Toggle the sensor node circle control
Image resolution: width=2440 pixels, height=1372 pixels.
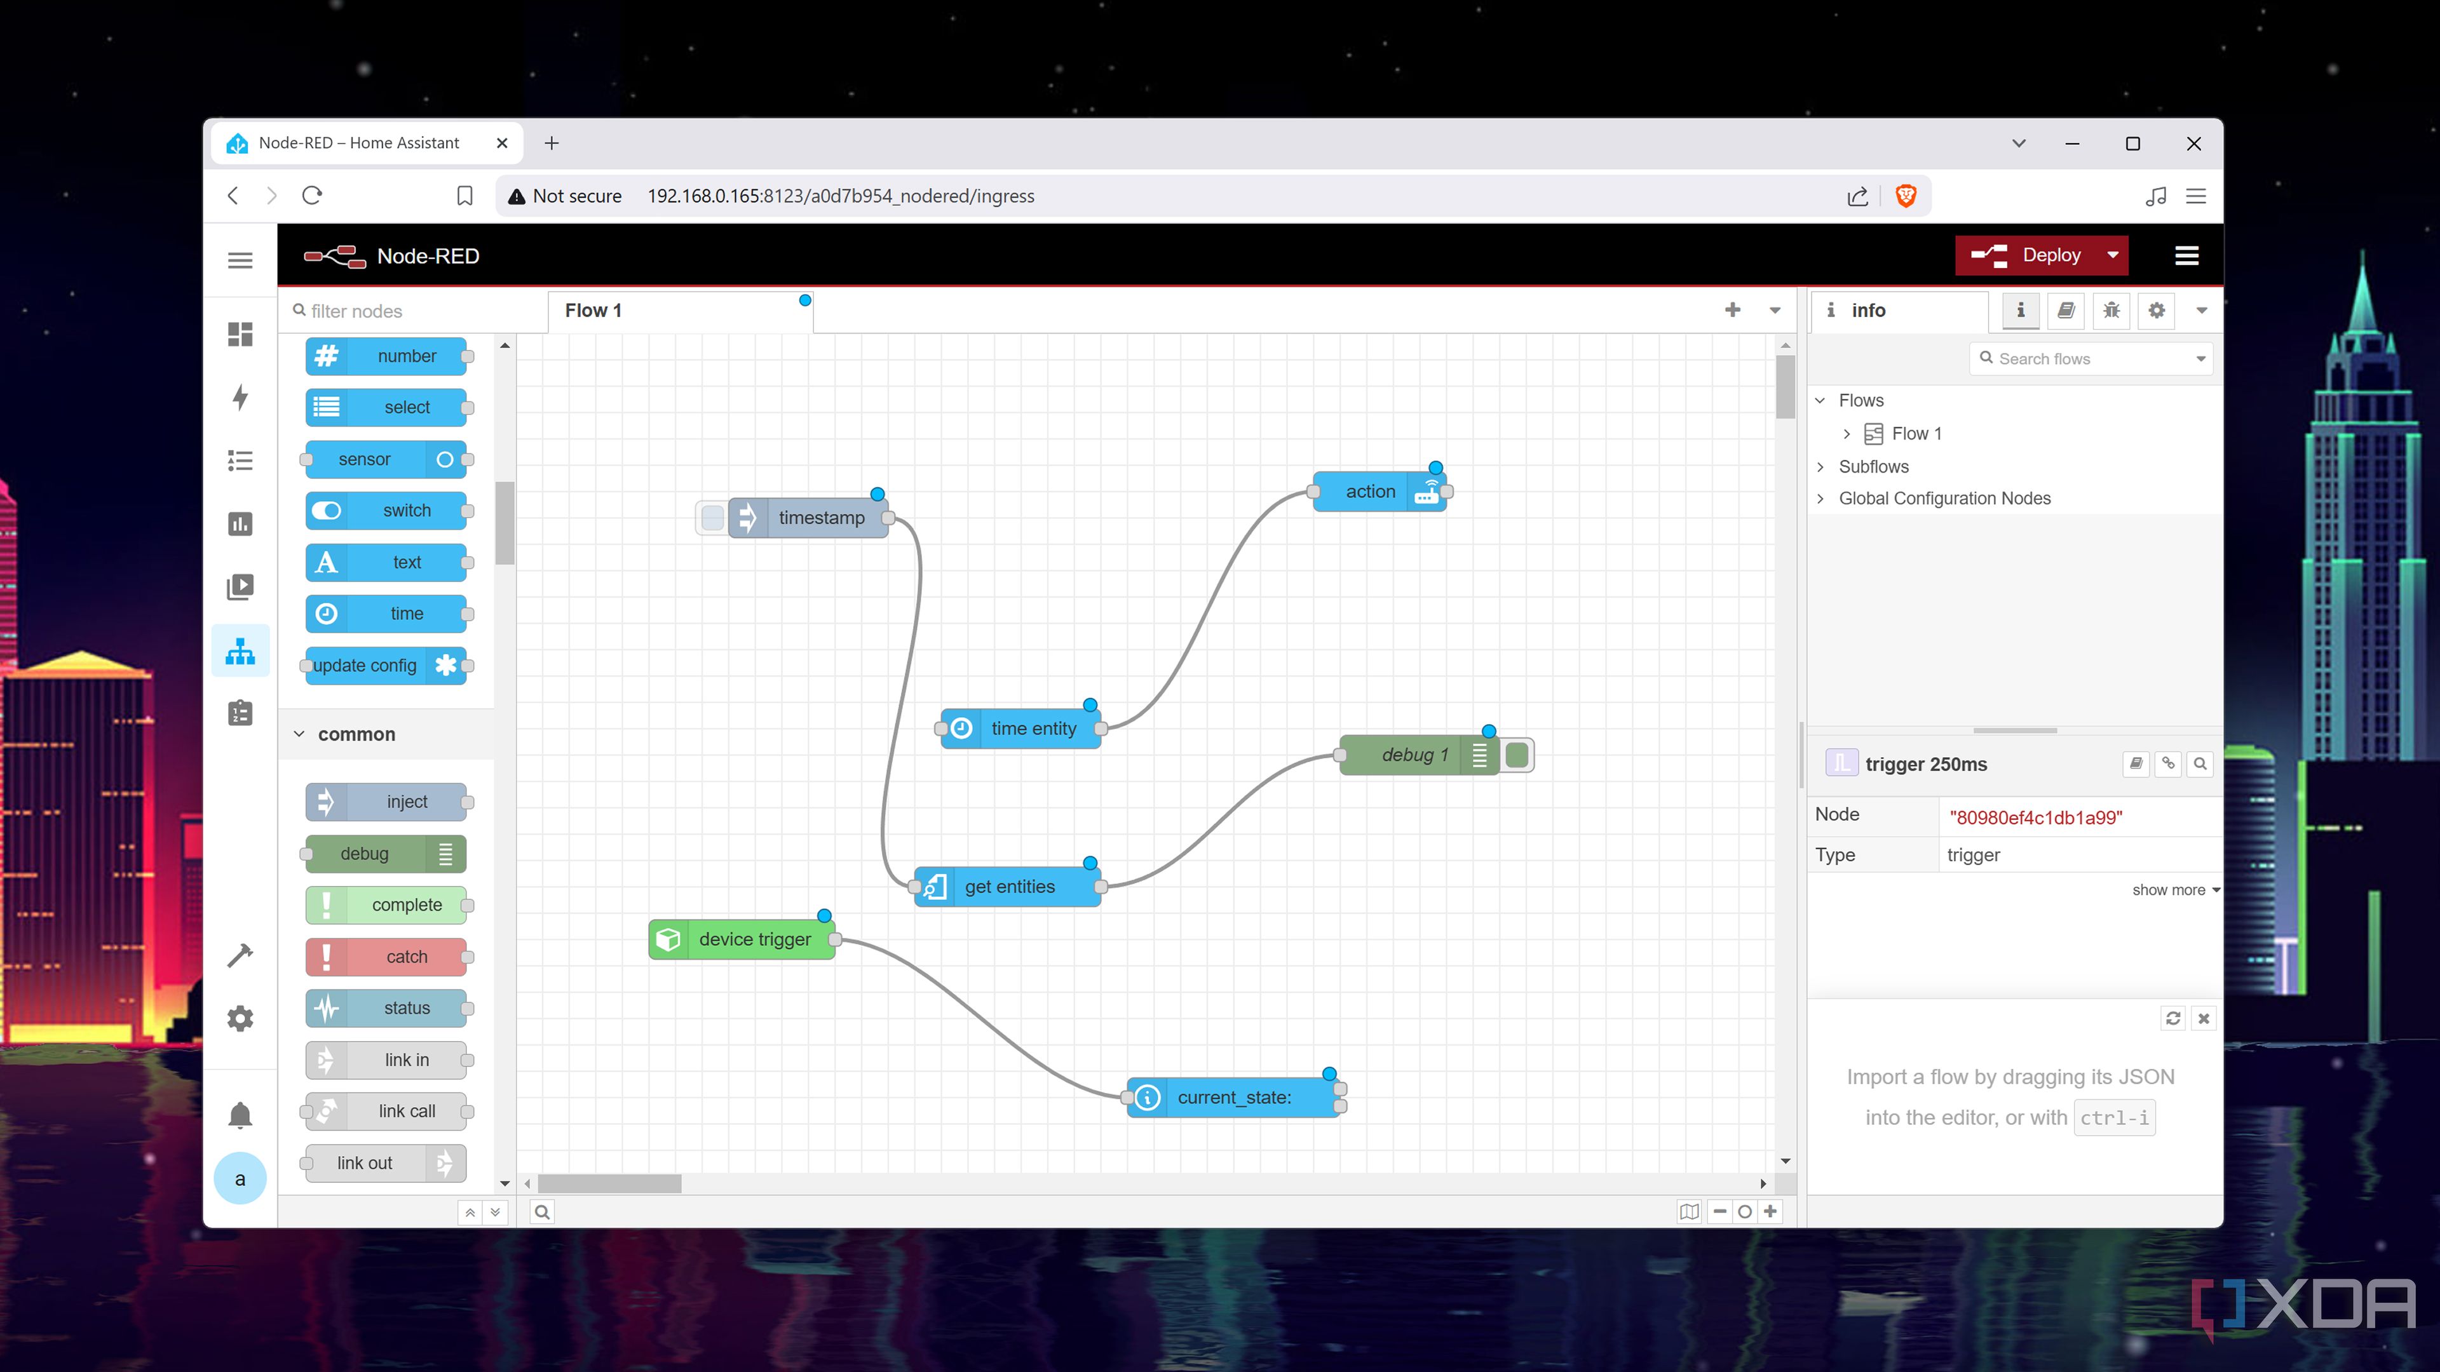[444, 459]
